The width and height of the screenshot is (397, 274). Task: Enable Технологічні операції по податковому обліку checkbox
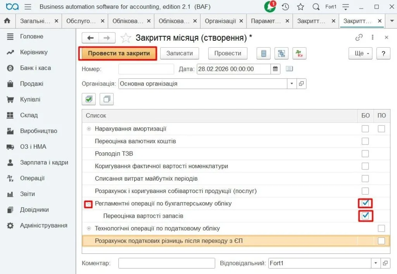pos(381,228)
